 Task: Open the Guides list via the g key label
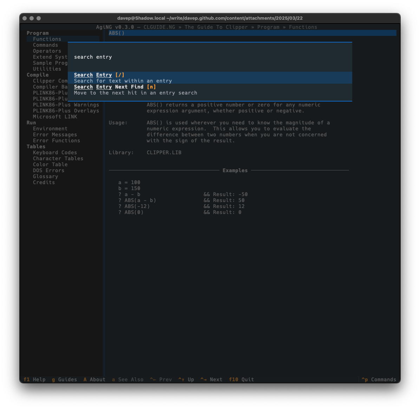[64, 379]
